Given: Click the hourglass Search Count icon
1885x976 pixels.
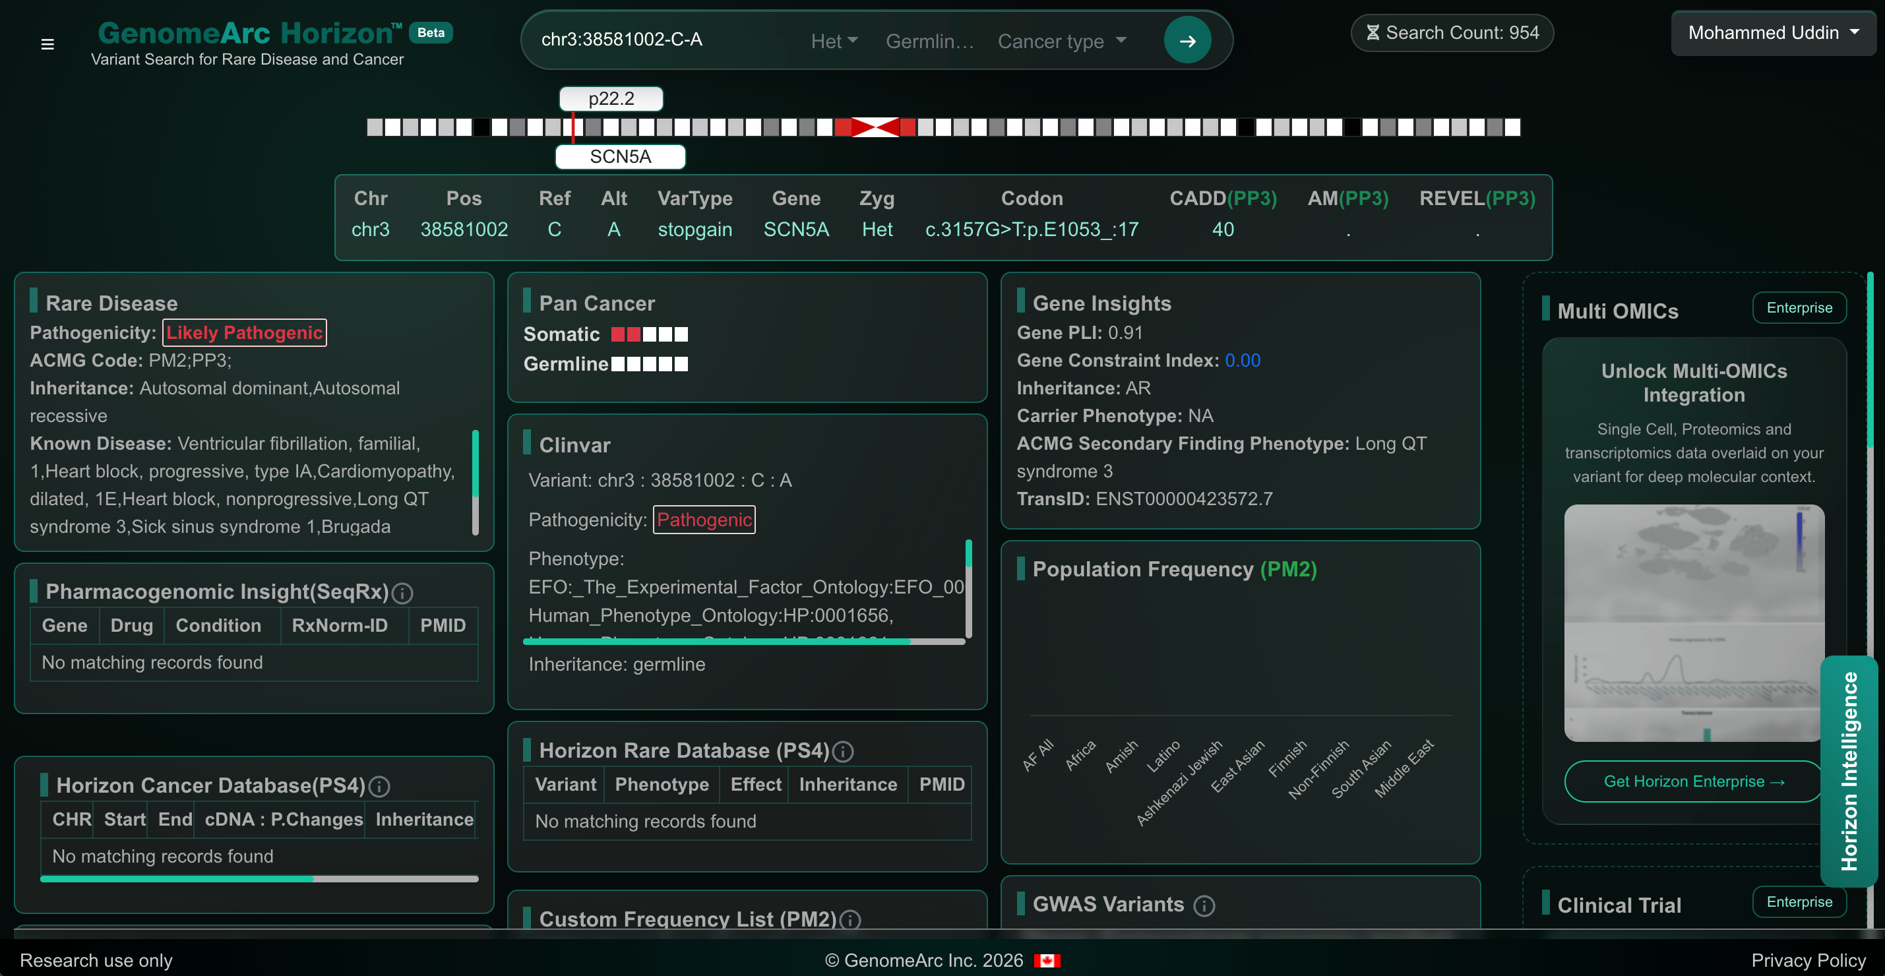Looking at the screenshot, I should pos(1373,33).
